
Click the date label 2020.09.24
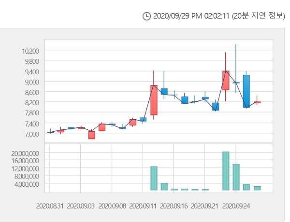(236, 206)
